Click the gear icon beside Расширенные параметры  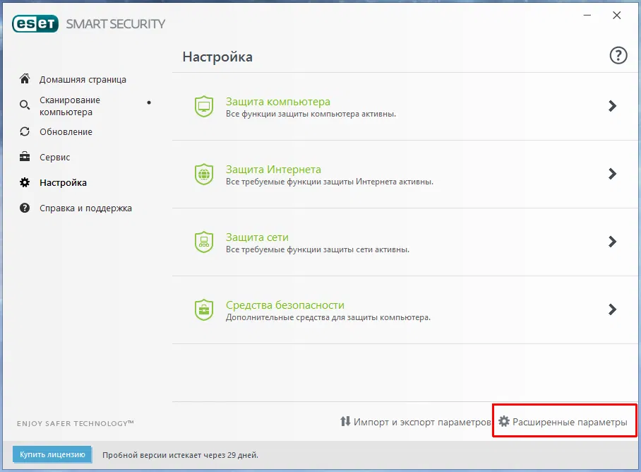[x=504, y=421]
